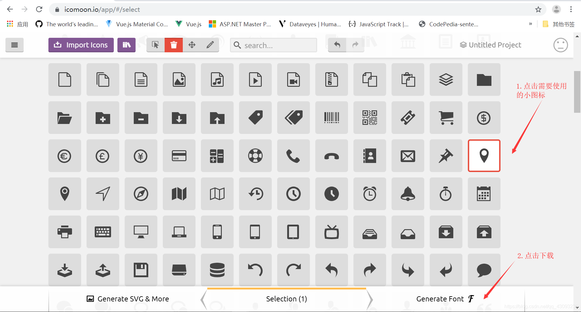Activate the Select tool in toolbar
Screen dimensions: 581x312
point(156,45)
